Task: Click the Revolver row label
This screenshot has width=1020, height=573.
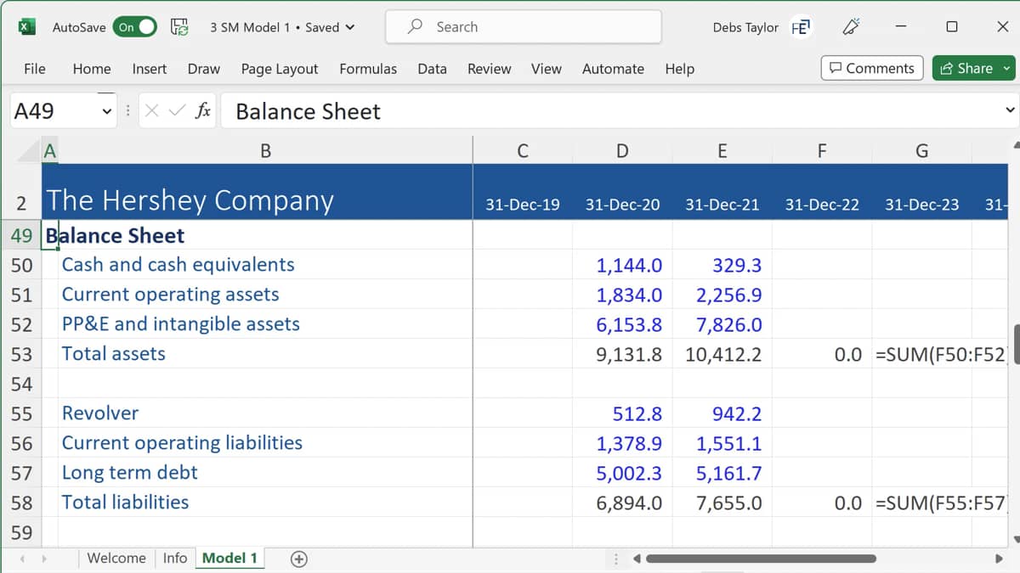Action: (100, 413)
